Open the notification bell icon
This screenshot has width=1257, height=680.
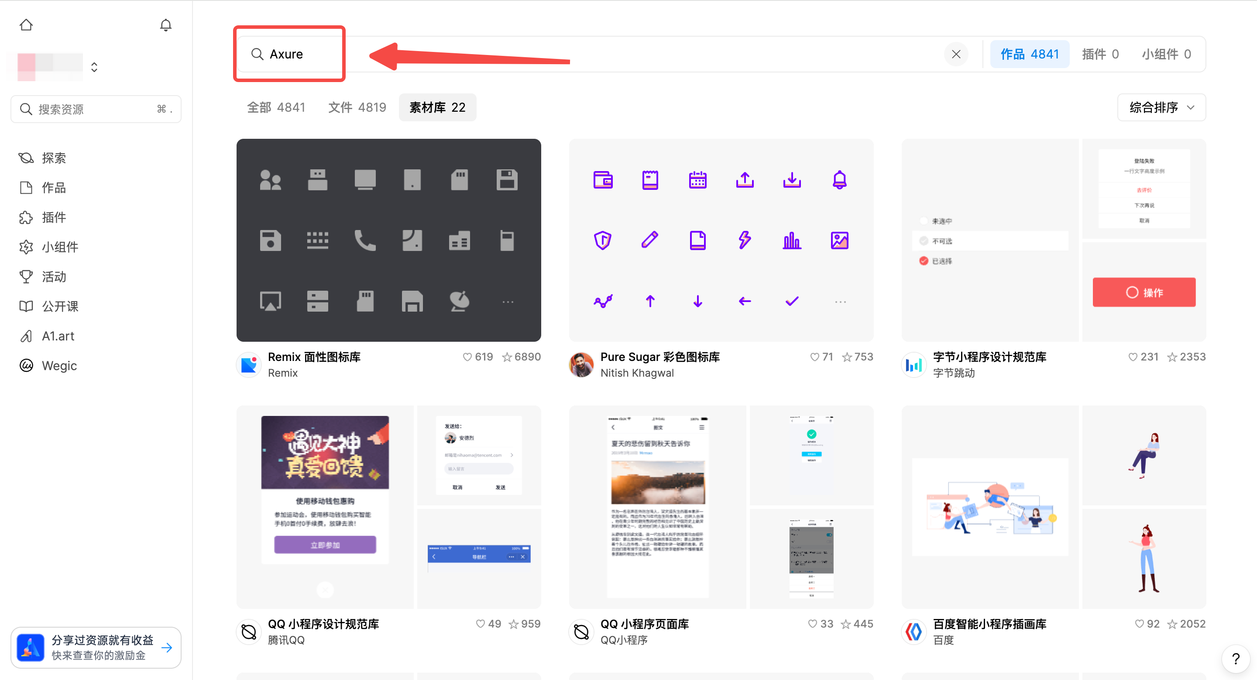coord(165,24)
